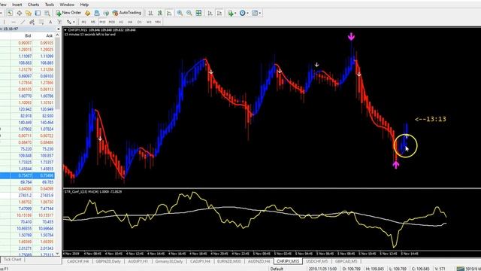481x271 pixels.
Task: Toggle the AutoTrading button
Action: click(127, 13)
